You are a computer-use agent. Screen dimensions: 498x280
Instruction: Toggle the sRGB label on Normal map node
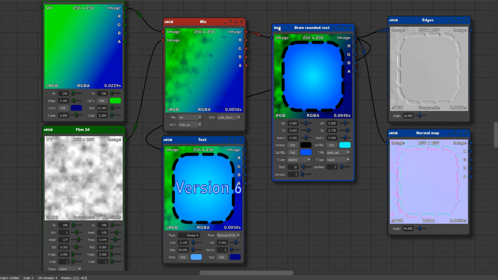[x=393, y=133]
